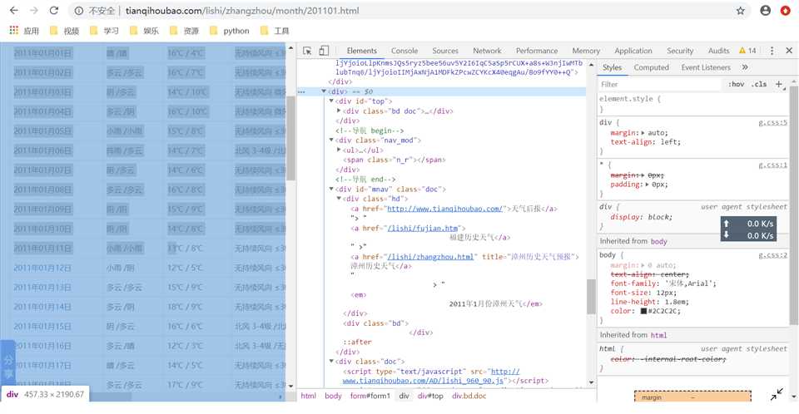The height and width of the screenshot is (414, 799).
Task: Collapse the div id="top" node
Action: [x=331, y=101]
